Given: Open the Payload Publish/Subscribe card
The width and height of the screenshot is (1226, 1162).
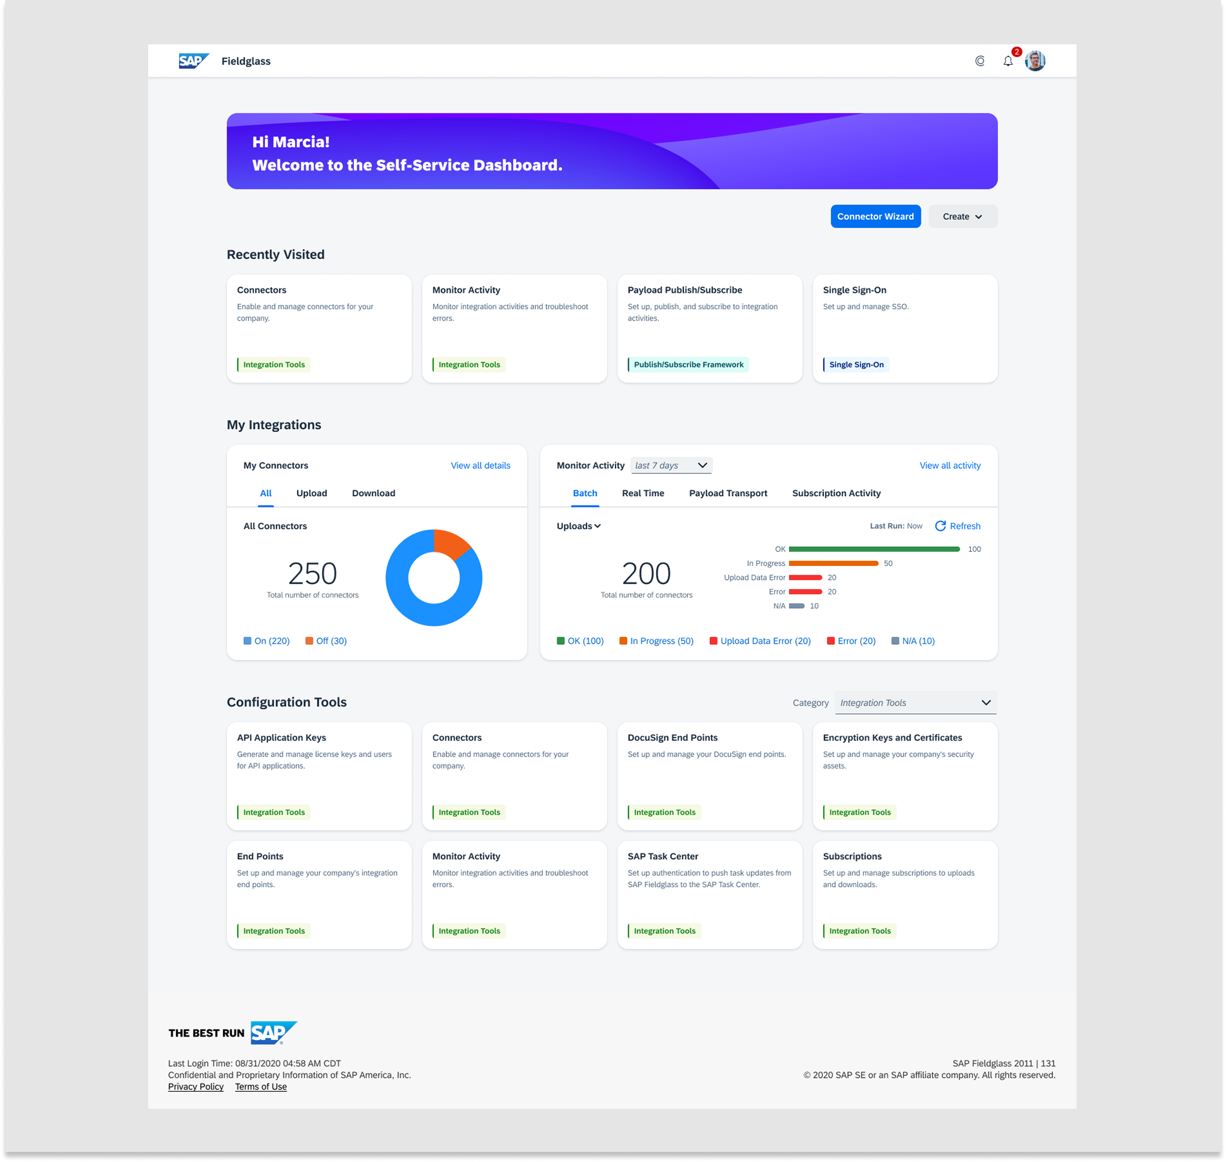Looking at the screenshot, I should pyautogui.click(x=709, y=328).
